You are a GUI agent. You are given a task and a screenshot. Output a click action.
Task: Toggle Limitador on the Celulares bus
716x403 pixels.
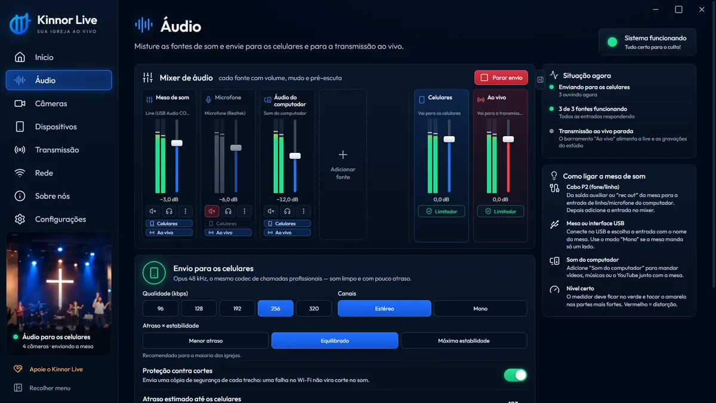(x=442, y=211)
